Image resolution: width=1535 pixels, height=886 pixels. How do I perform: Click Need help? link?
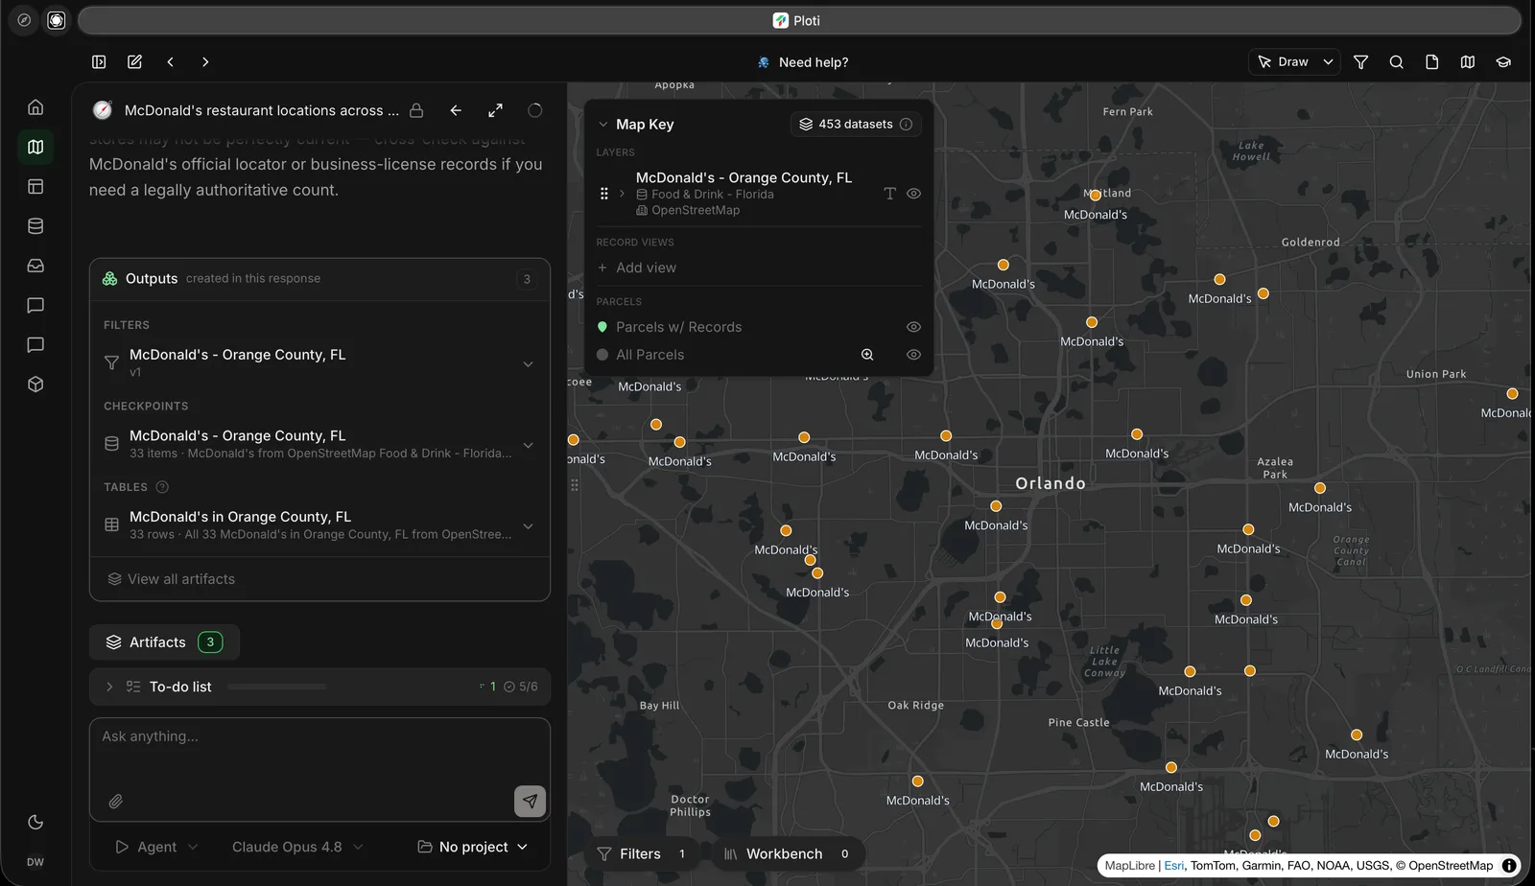803,62
